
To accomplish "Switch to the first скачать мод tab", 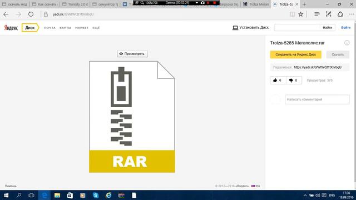I will (15, 4).
